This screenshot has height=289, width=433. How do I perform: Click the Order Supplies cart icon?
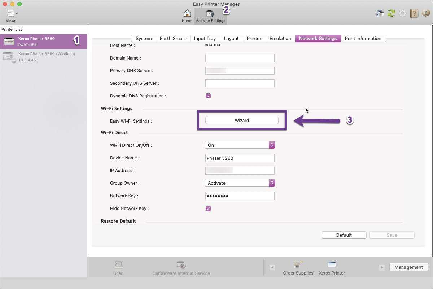298,265
